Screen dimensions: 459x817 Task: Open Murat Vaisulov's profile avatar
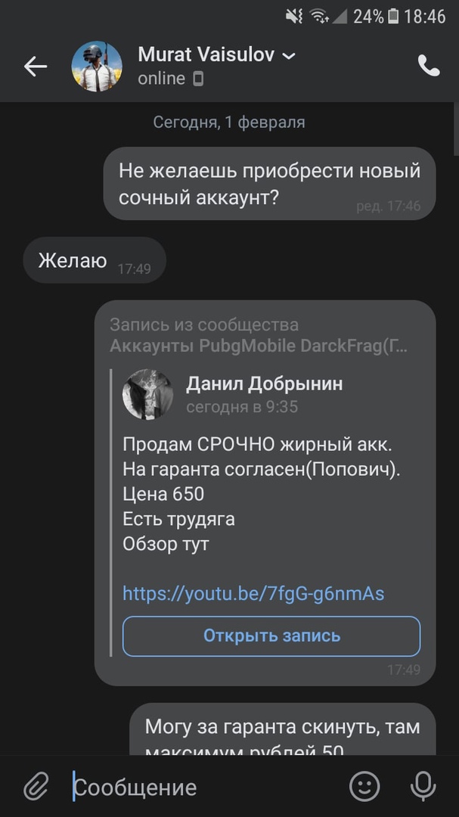click(x=97, y=67)
